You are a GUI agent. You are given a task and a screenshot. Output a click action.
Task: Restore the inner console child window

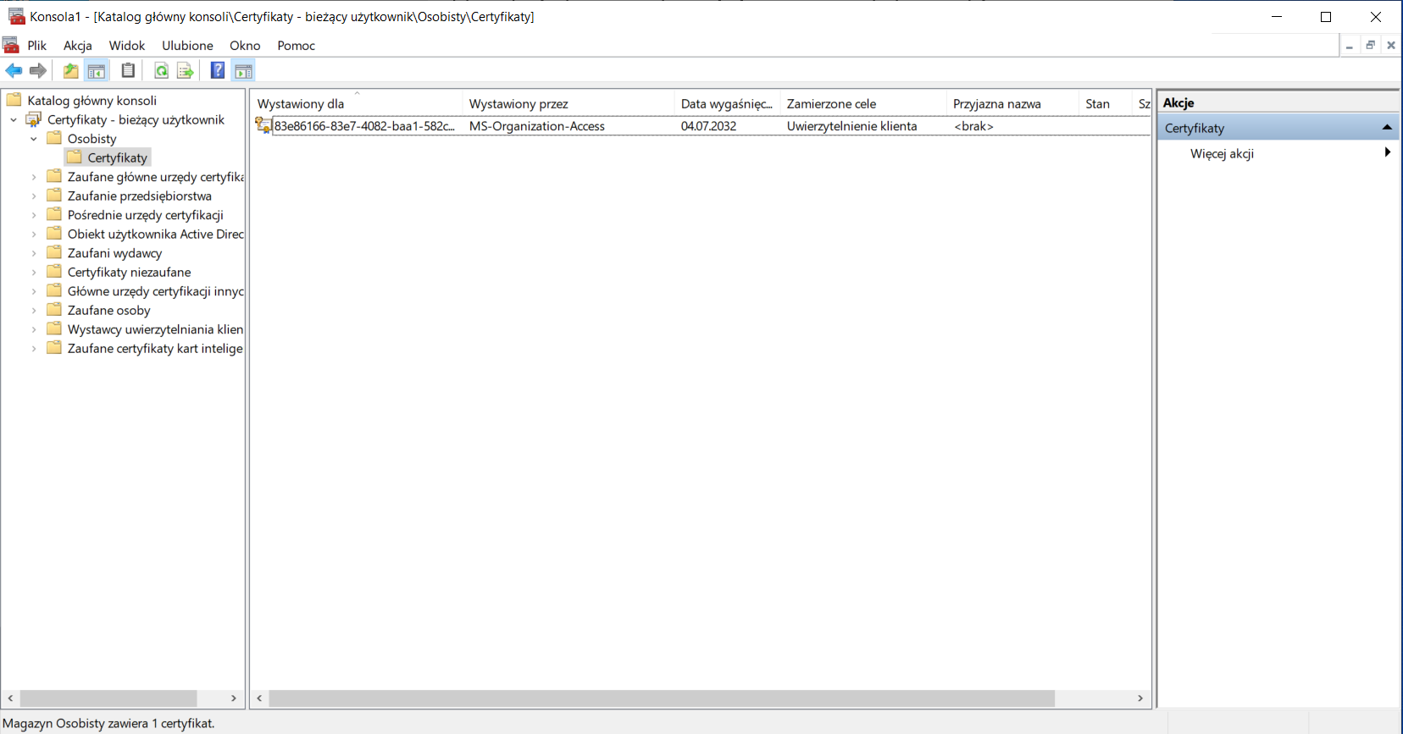click(1370, 46)
